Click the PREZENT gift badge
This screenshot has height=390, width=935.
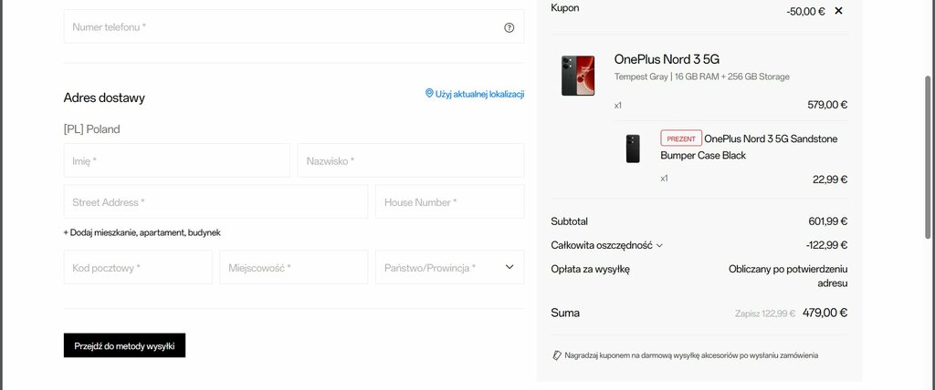coord(681,139)
